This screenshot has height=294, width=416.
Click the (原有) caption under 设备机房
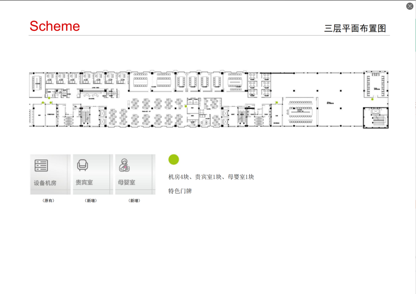click(x=48, y=201)
